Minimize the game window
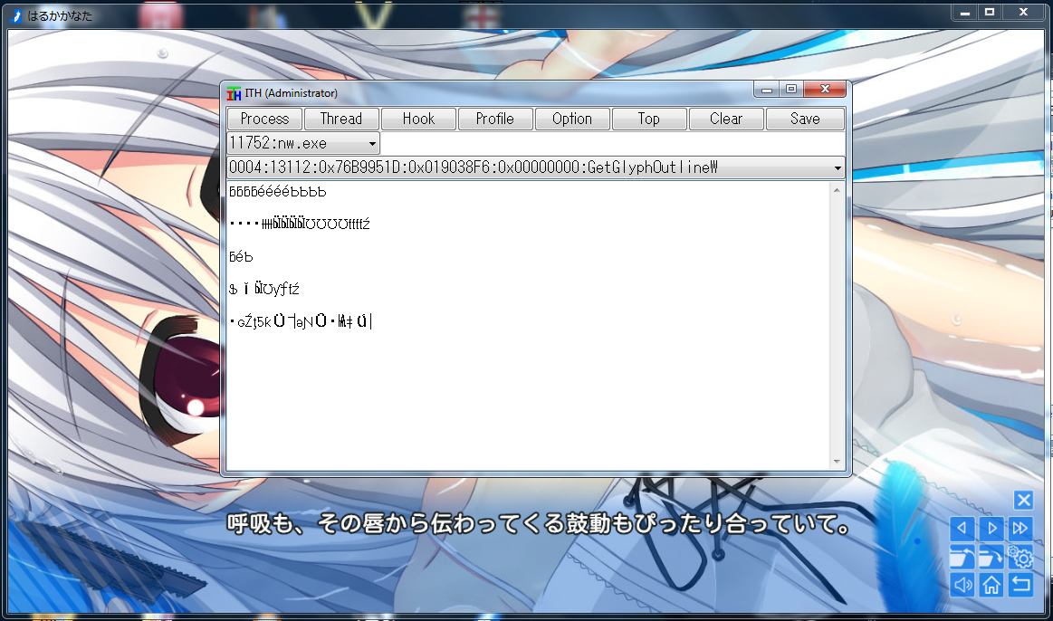The image size is (1053, 621). (x=964, y=12)
